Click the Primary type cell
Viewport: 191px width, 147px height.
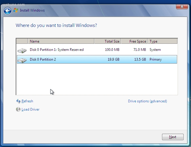pyautogui.click(x=156, y=59)
